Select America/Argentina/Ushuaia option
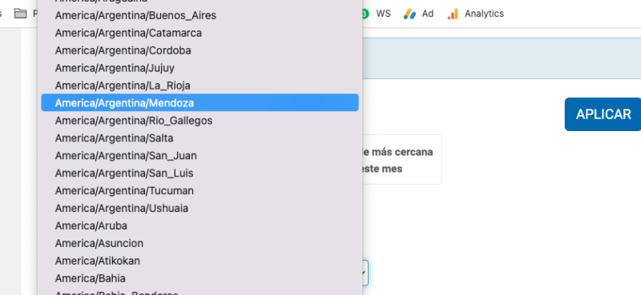The width and height of the screenshot is (641, 295). (200, 209)
